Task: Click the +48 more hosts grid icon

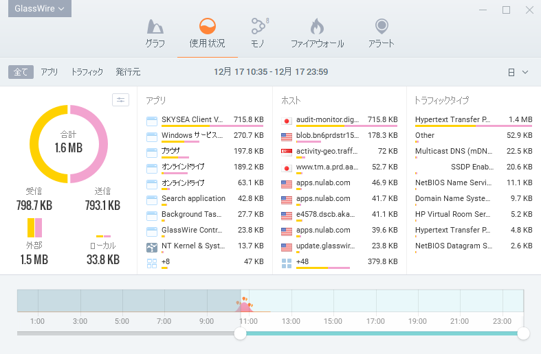Action: [x=287, y=263]
